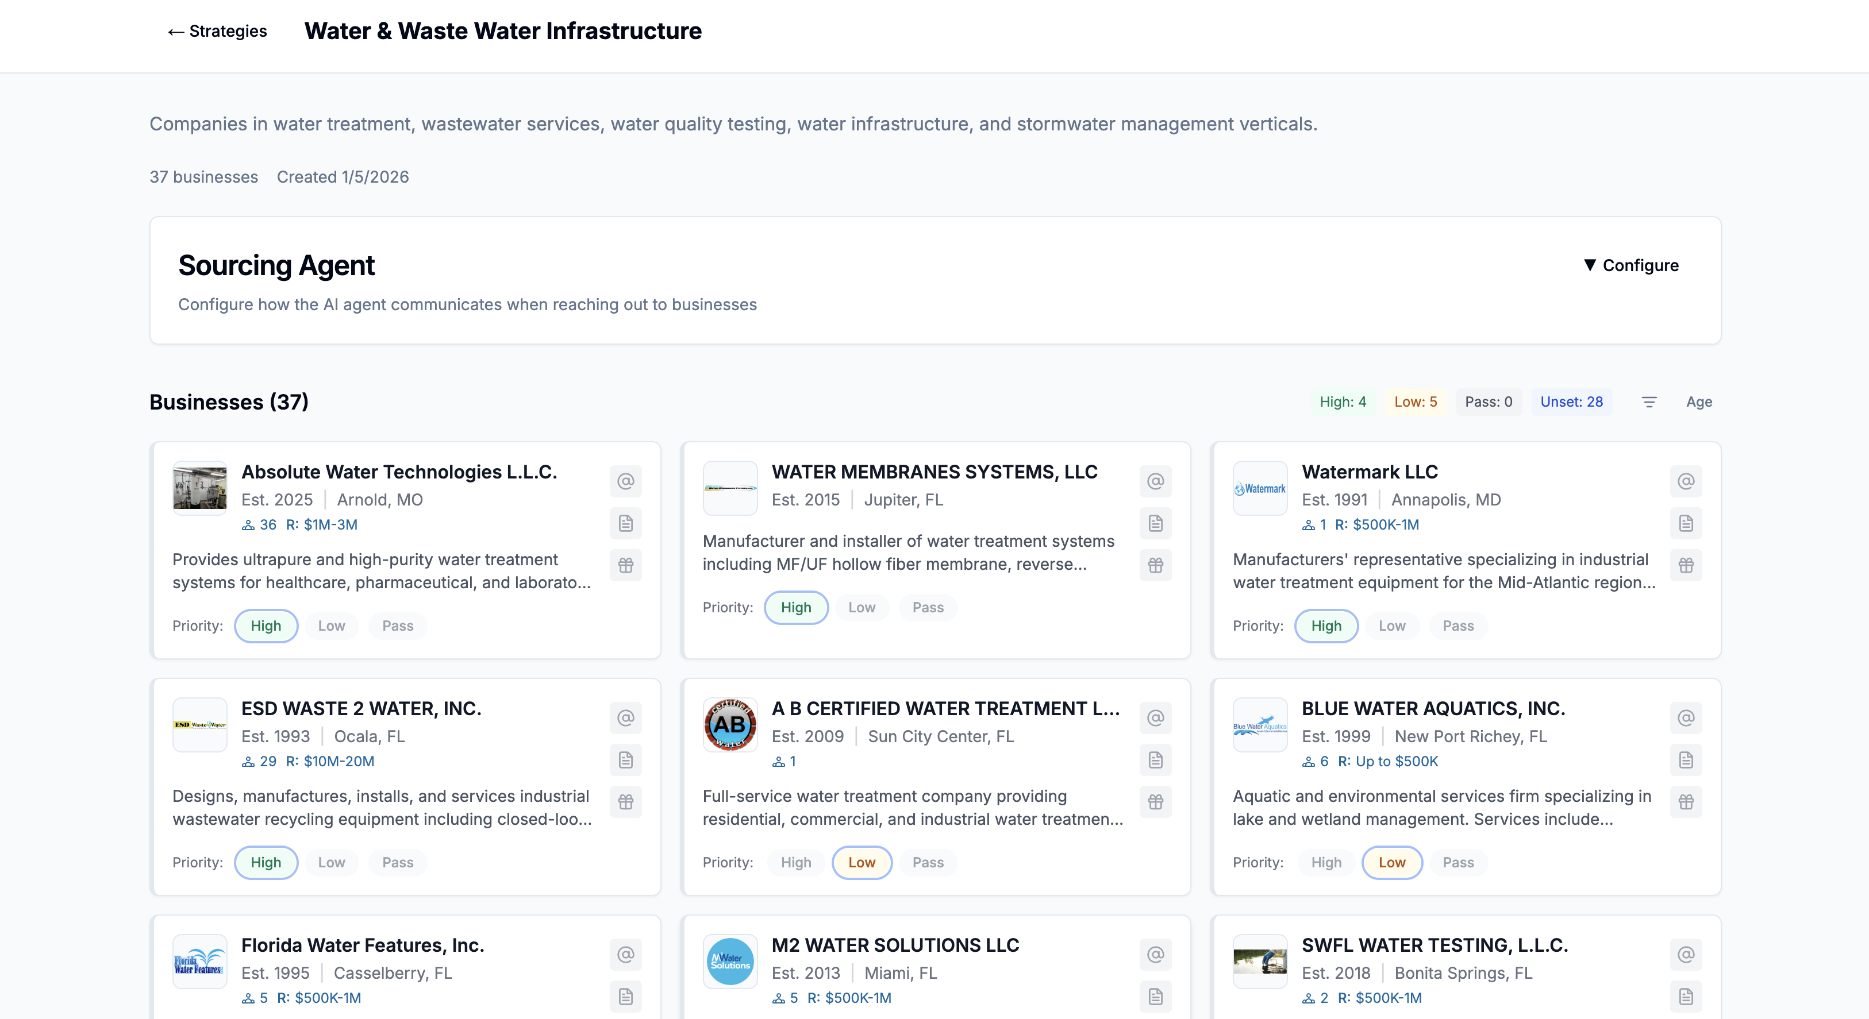Expand the Sourcing Agent Configure section
Screen dimensions: 1869x1019
click(x=1630, y=265)
